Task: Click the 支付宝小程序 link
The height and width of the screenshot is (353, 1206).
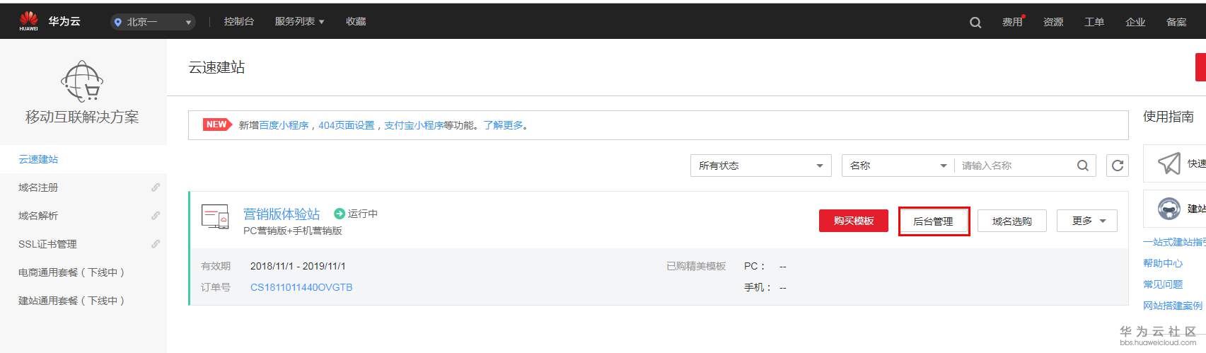Action: pos(414,125)
